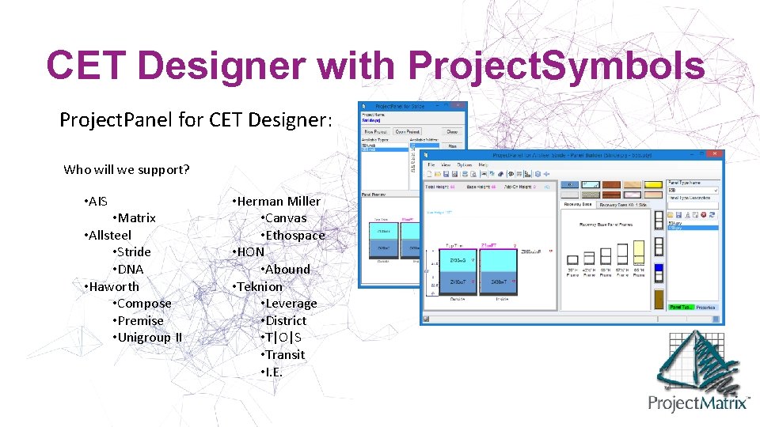Image resolution: width=760 pixels, height=427 pixels.
Task: Click the Open folder icon in Panel Builder toolbar
Action: 438,174
